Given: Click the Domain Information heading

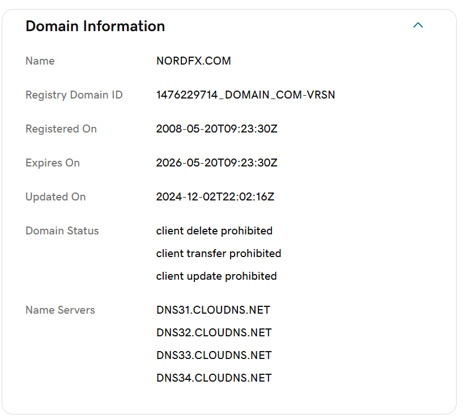Looking at the screenshot, I should point(95,26).
